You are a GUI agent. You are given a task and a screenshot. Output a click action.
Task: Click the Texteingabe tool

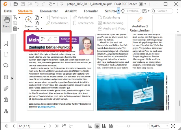57,18
